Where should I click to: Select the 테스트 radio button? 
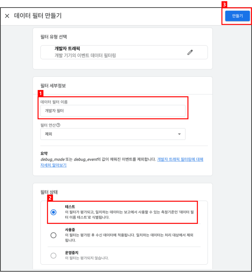[x=54, y=212]
